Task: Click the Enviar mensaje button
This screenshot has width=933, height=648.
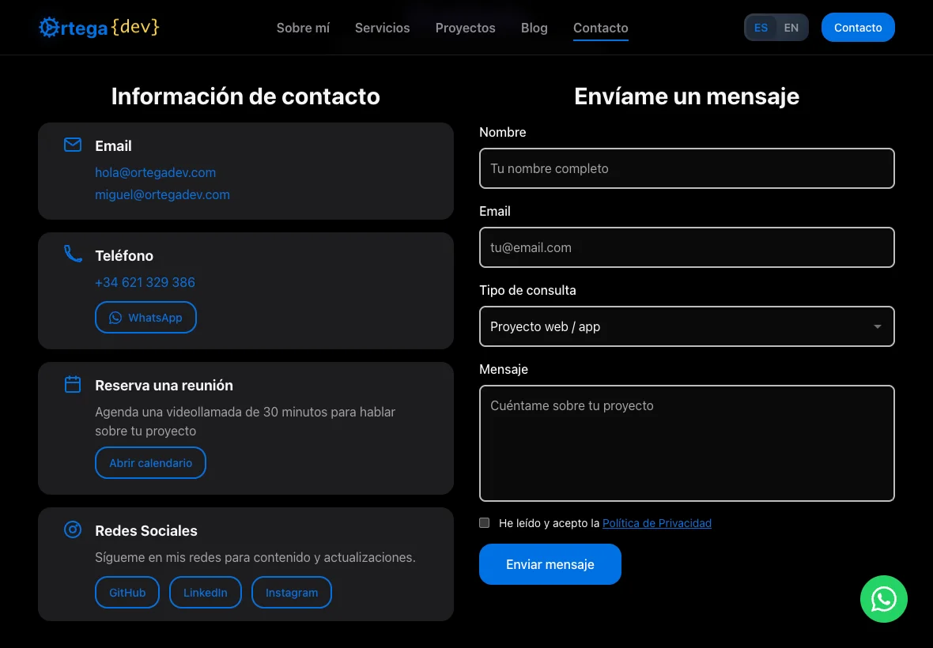Action: (550, 564)
